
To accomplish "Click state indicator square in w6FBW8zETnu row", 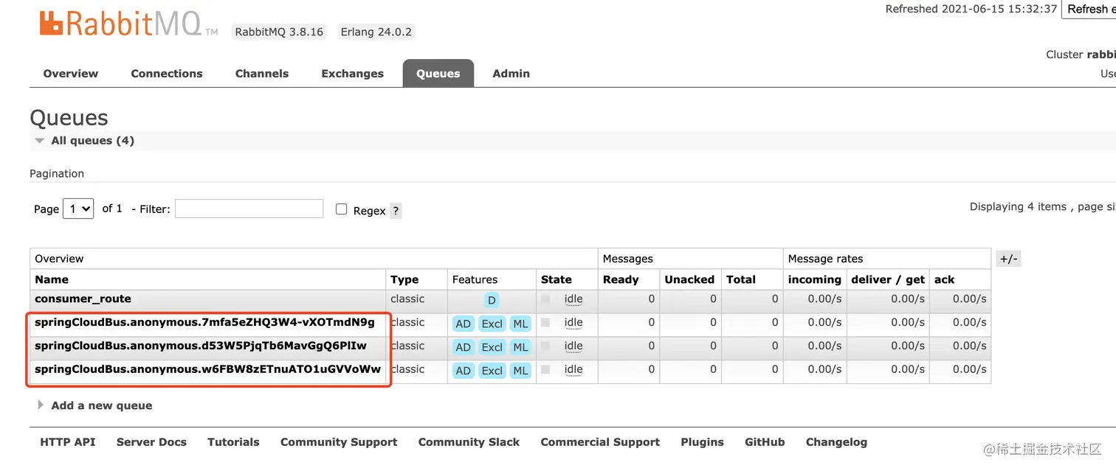I will (x=545, y=369).
